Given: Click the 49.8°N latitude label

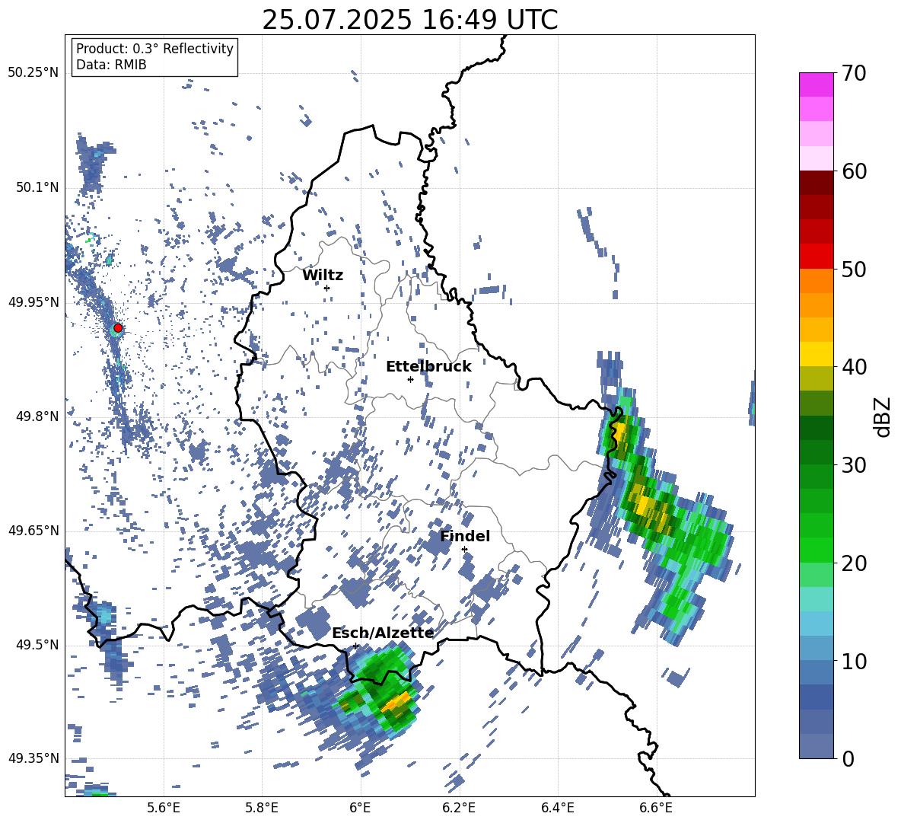Looking at the screenshot, I should pyautogui.click(x=37, y=416).
